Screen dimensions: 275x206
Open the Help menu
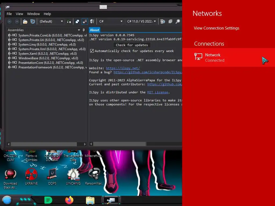point(47,14)
